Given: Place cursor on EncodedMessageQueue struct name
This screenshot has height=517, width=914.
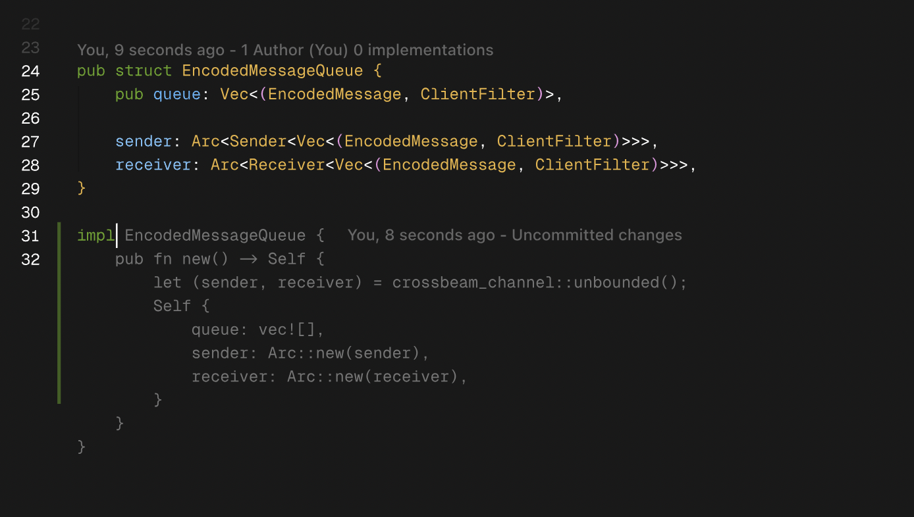Looking at the screenshot, I should (x=273, y=71).
